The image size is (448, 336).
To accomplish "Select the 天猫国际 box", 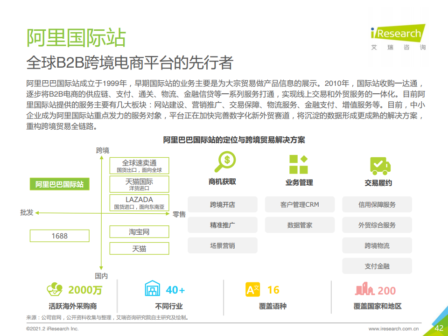I will 140,184.
